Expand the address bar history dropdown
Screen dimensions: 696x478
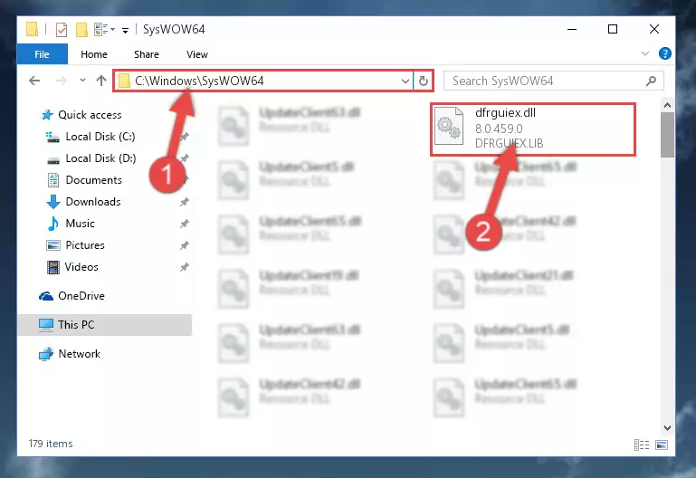pyautogui.click(x=405, y=81)
